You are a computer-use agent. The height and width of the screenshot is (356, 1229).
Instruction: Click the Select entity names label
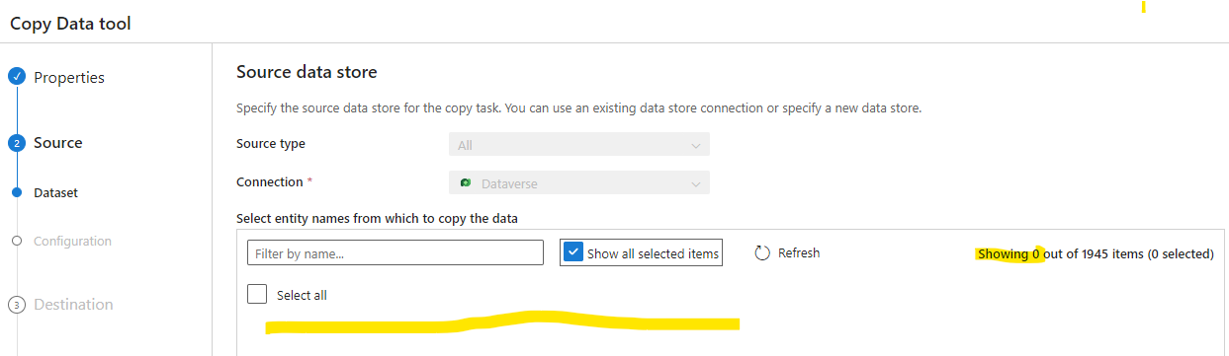coord(377,218)
